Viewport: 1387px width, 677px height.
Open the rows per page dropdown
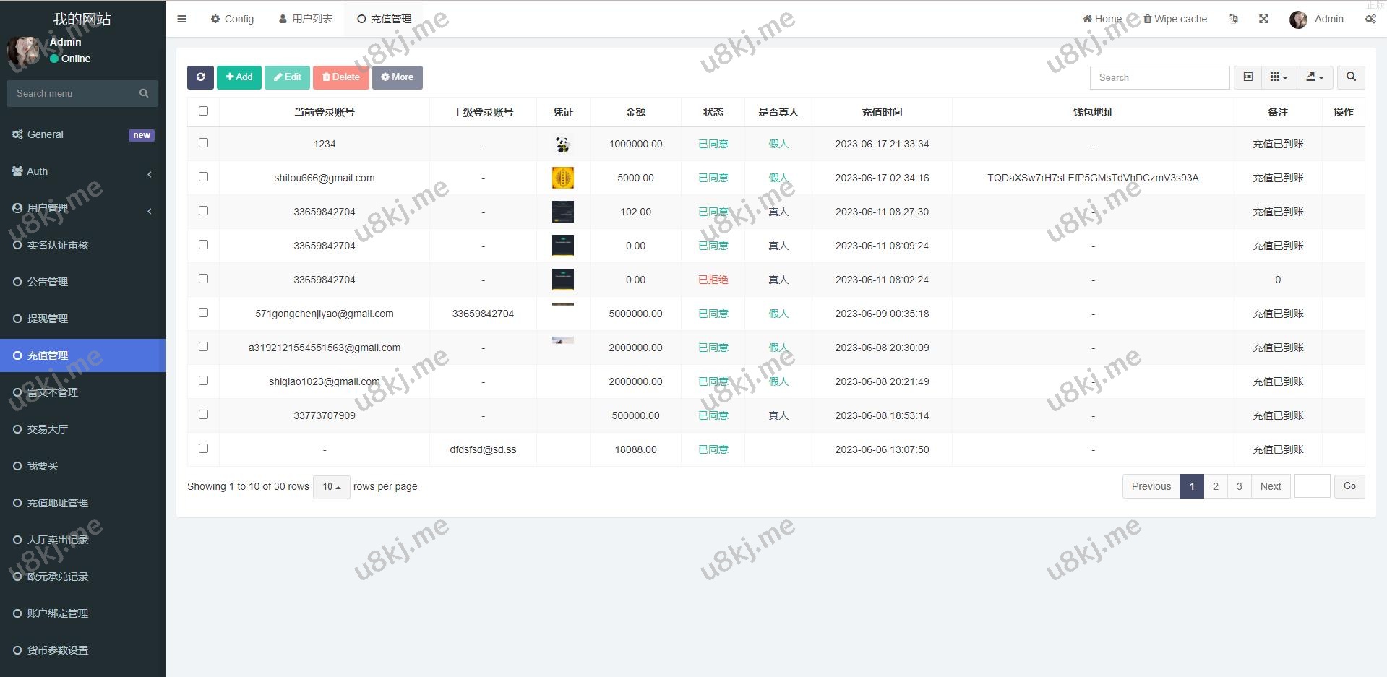(x=331, y=487)
